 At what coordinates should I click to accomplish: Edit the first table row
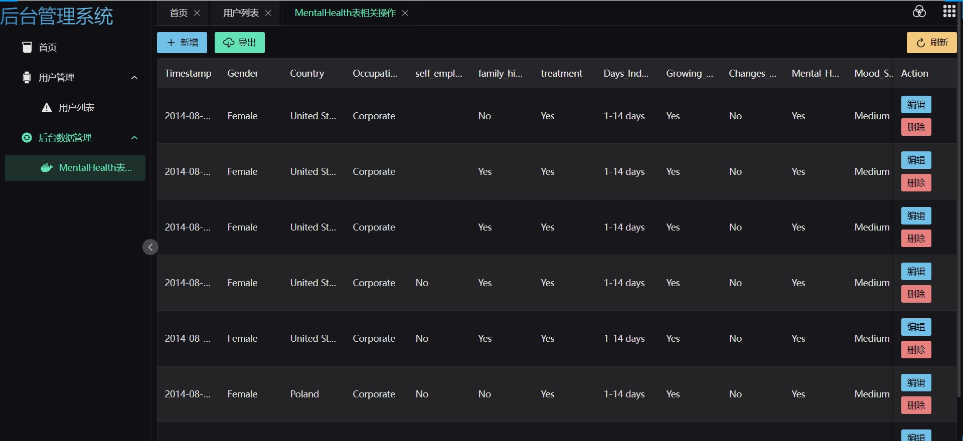click(x=916, y=105)
